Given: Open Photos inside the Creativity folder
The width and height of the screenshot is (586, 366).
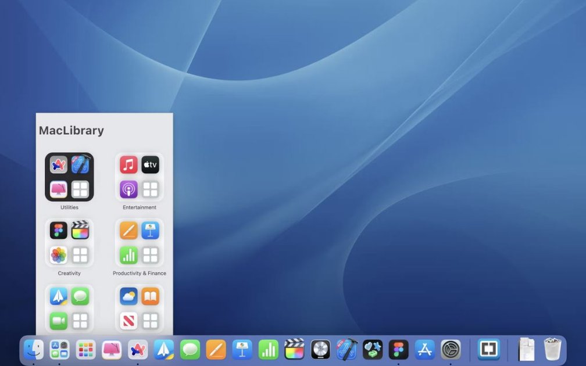Looking at the screenshot, I should pyautogui.click(x=58, y=254).
